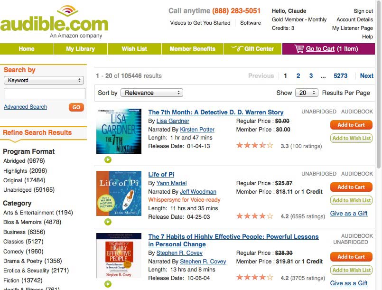Click the gift ribbon icon in Gift Center
The height and width of the screenshot is (290, 382).
point(237,48)
